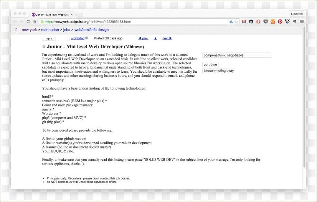Click the Posted: 20 days ago text

click(108, 38)
